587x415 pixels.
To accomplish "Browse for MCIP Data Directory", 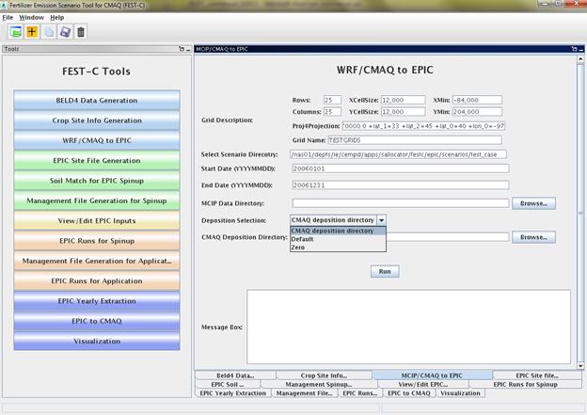I will pyautogui.click(x=533, y=203).
